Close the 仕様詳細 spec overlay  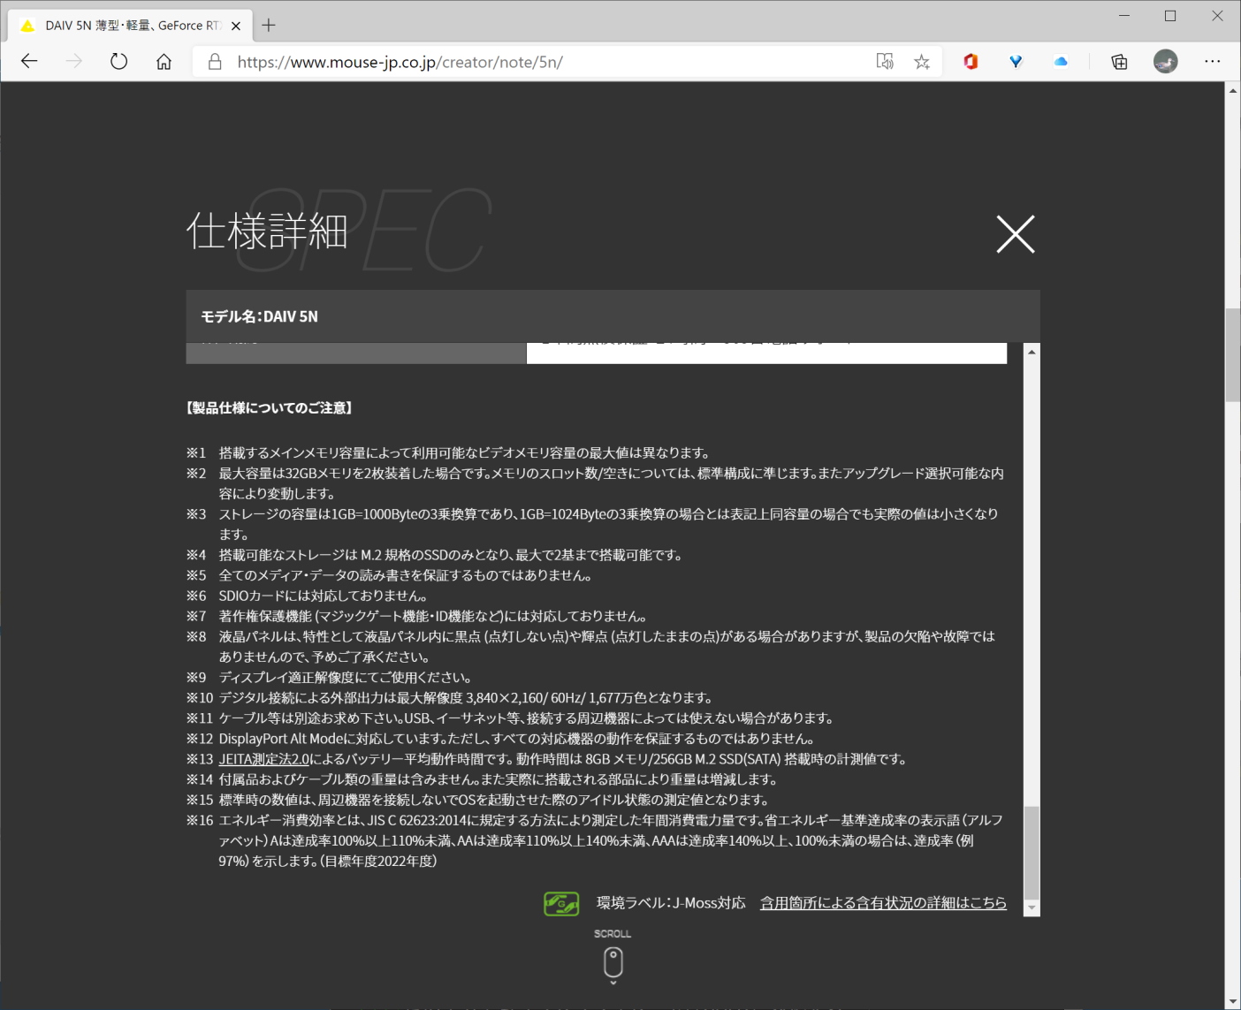(1016, 234)
